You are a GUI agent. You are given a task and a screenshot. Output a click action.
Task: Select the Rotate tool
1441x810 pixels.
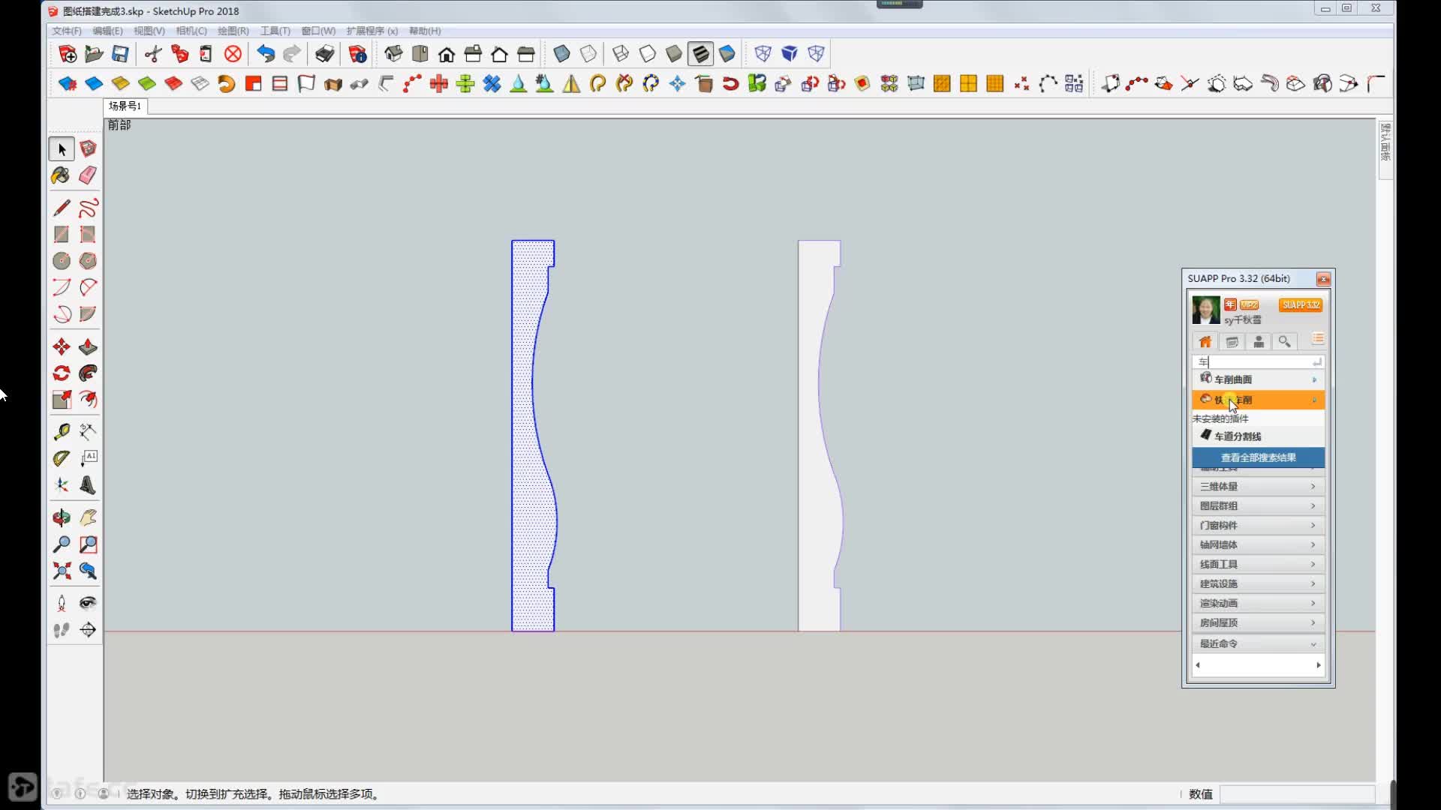click(62, 373)
